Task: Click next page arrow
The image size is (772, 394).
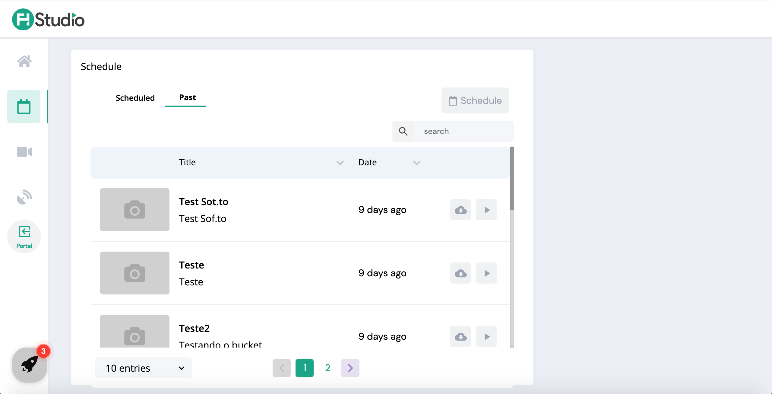Action: [350, 368]
